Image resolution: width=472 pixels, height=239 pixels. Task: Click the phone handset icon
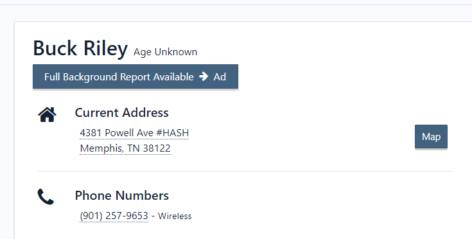pos(46,197)
